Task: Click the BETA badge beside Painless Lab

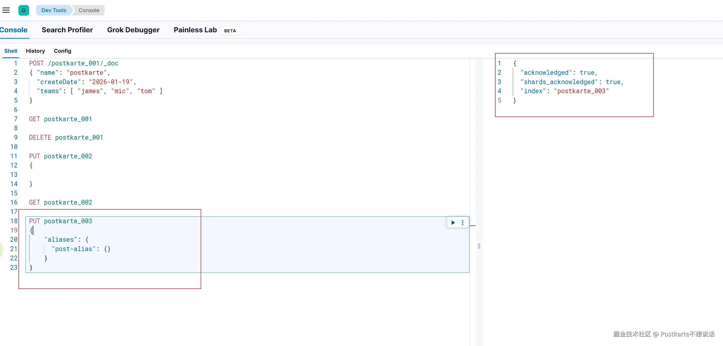Action: pos(230,31)
